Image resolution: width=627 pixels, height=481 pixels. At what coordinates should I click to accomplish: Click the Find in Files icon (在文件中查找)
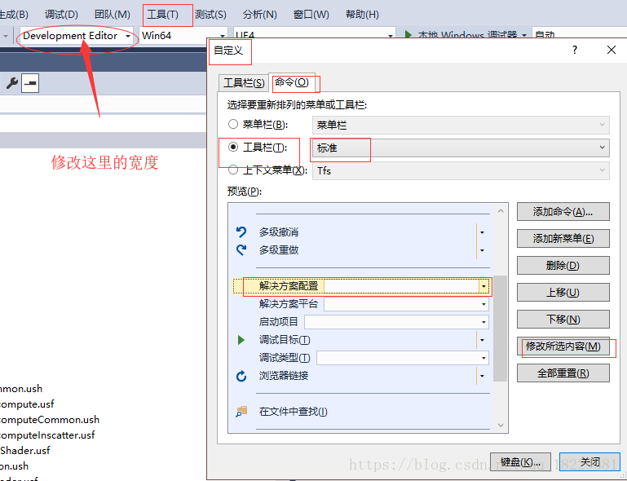241,412
